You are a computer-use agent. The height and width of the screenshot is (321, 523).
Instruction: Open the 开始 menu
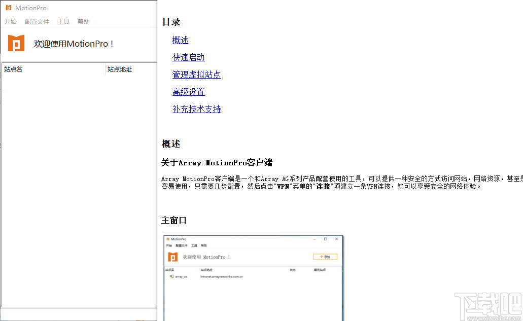pos(11,21)
